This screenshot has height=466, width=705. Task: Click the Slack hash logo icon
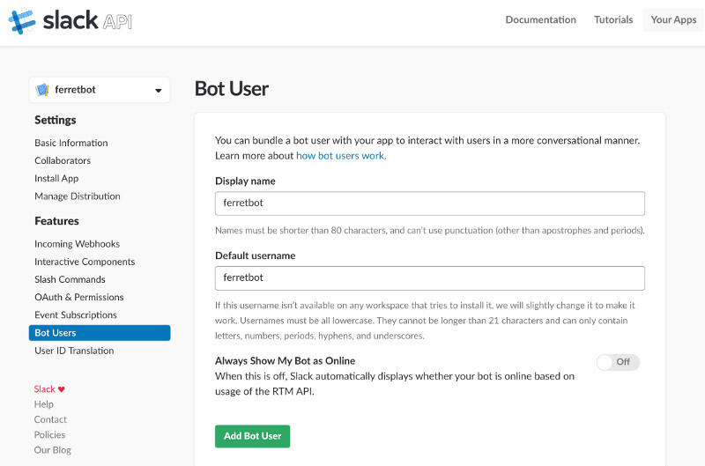tap(22, 21)
